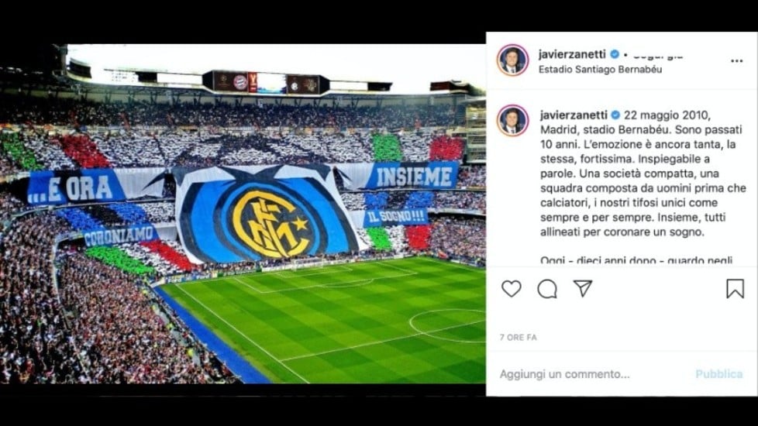Click the verified badge in the caption
This screenshot has width=758, height=426.
615,115
